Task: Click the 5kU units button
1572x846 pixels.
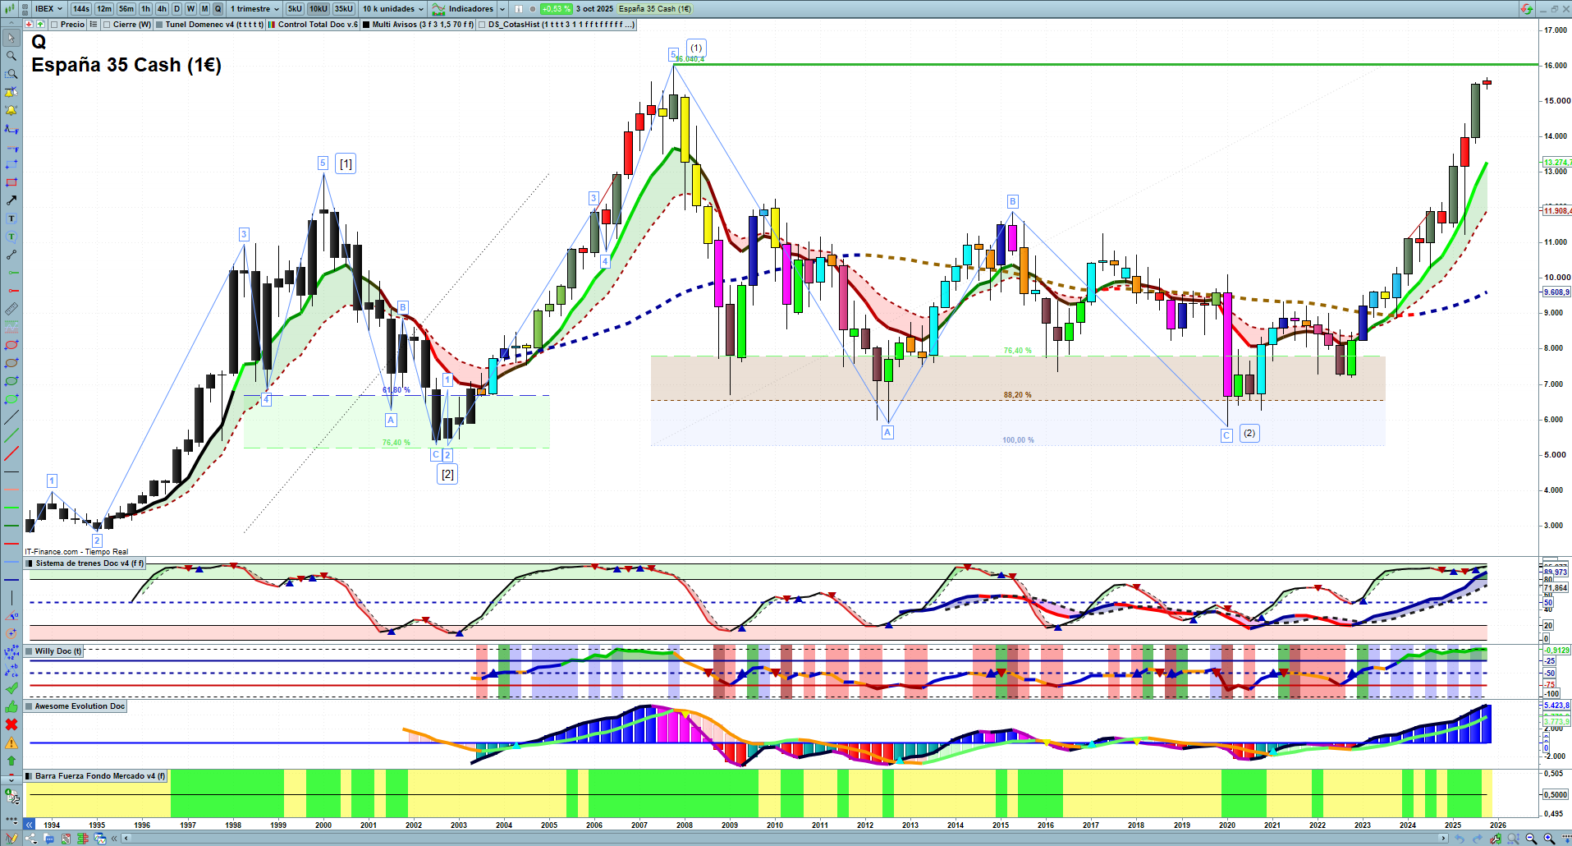Action: tap(295, 9)
